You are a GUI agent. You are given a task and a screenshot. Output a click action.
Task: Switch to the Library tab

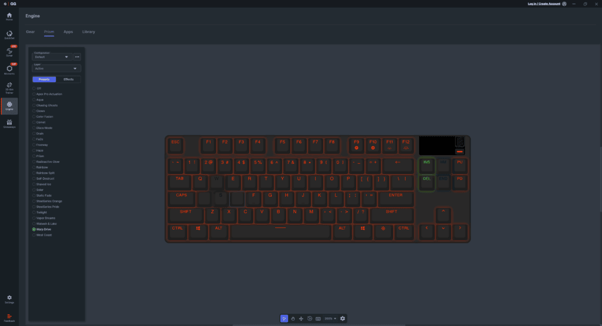point(88,32)
